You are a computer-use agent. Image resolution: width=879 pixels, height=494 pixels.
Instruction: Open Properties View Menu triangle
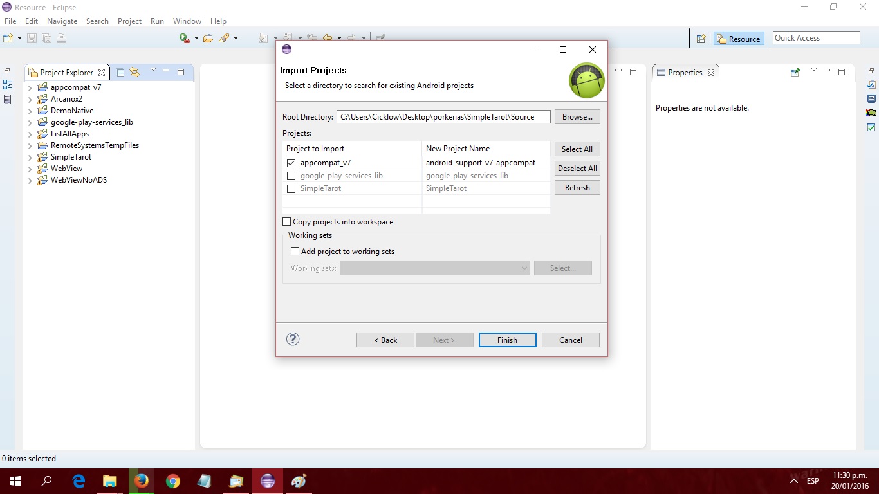pos(813,70)
